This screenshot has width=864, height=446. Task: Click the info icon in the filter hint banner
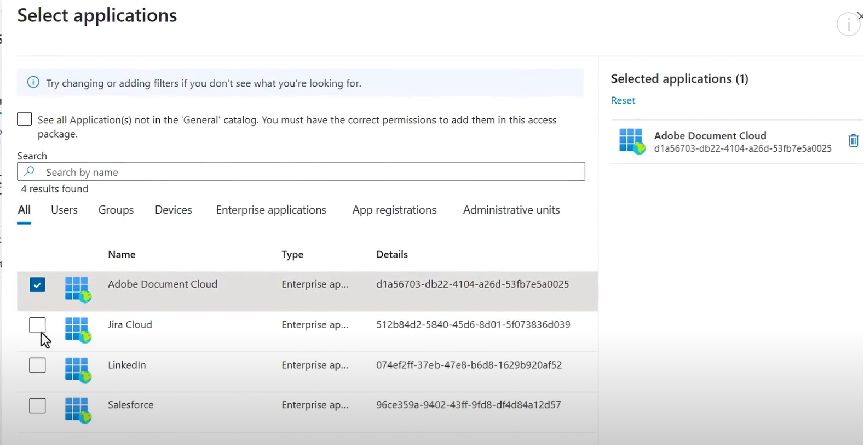click(x=33, y=83)
